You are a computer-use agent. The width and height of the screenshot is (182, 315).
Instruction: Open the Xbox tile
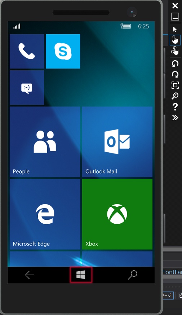tap(117, 214)
